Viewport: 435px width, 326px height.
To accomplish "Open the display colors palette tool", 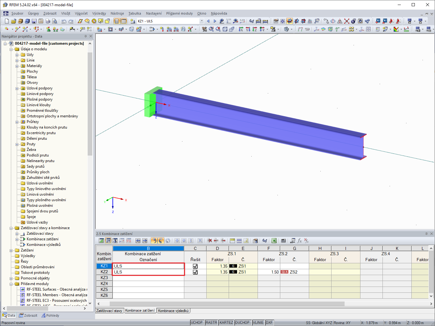I will point(396,29).
